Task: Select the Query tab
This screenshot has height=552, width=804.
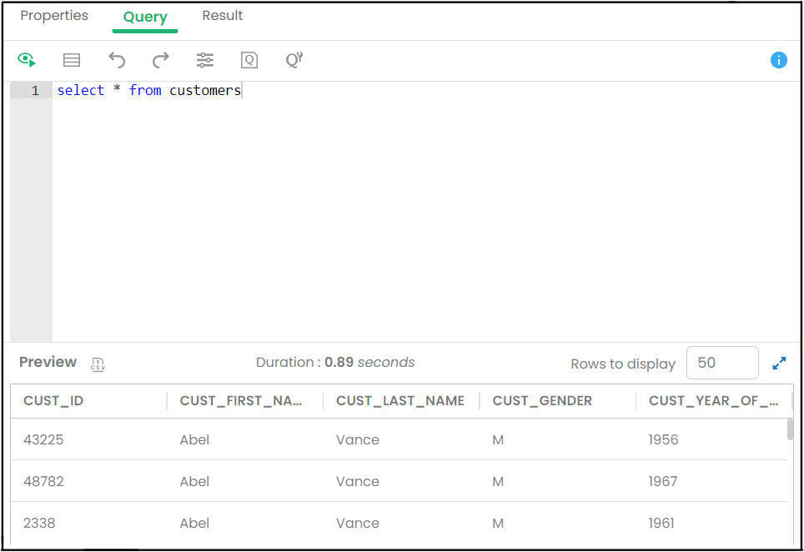Action: click(x=145, y=17)
